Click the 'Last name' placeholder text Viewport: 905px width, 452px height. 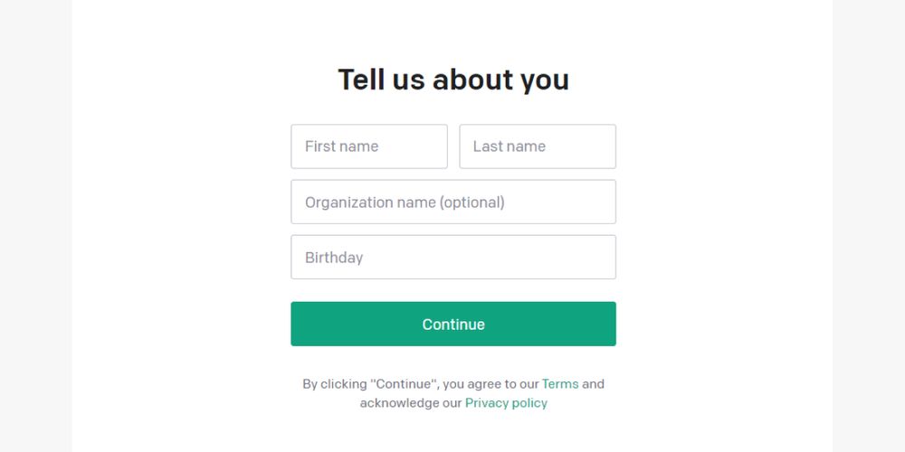coord(509,146)
